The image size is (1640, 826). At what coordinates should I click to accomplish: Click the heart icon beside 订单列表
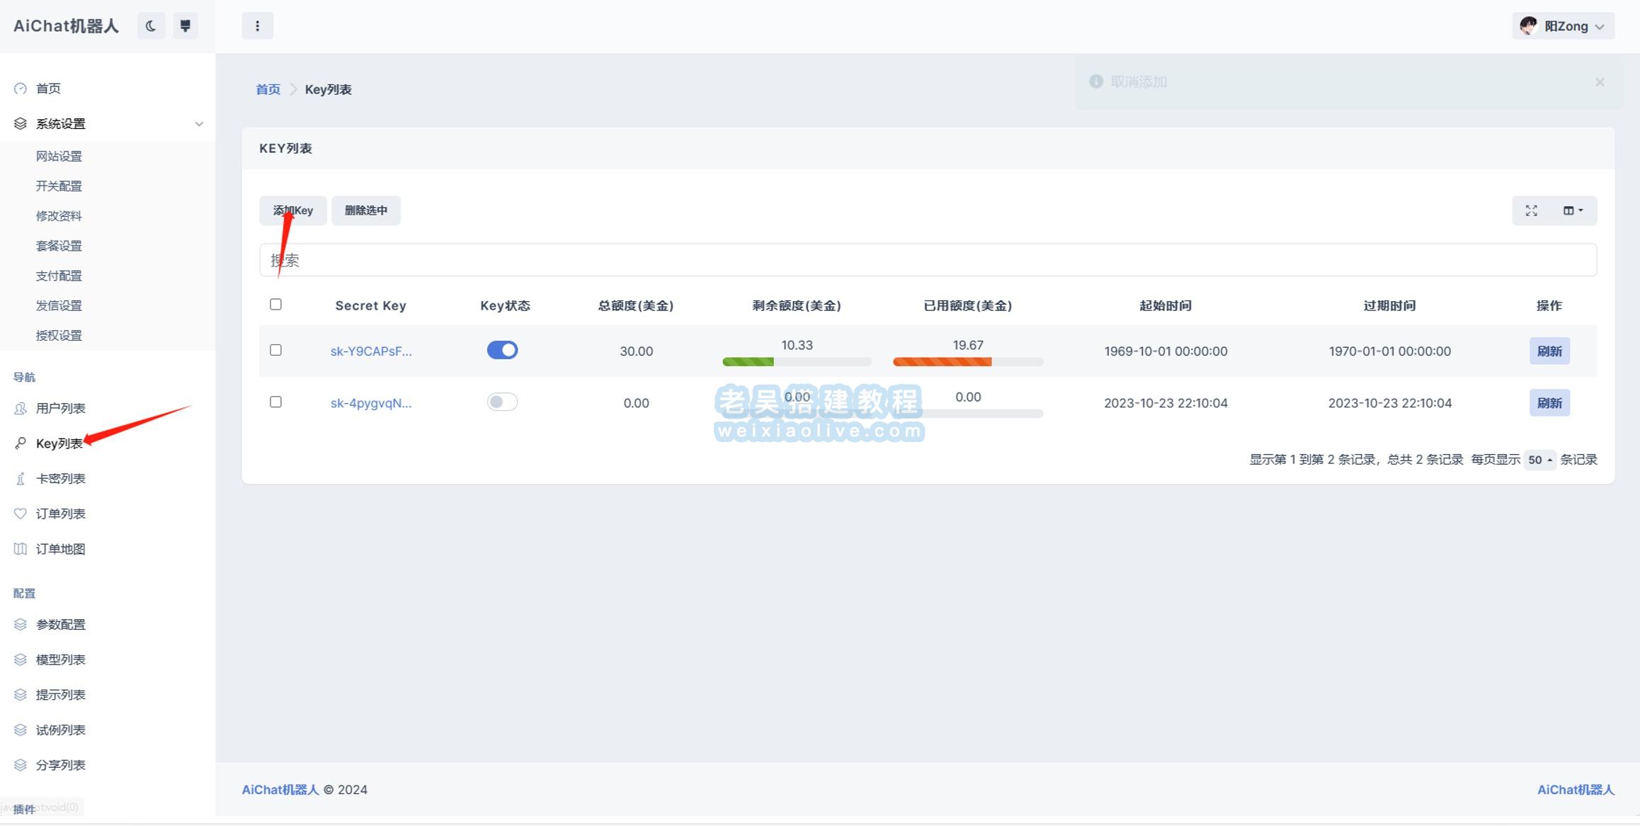[21, 514]
